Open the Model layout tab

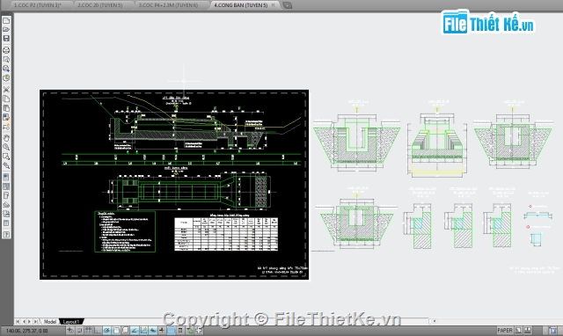(50, 322)
